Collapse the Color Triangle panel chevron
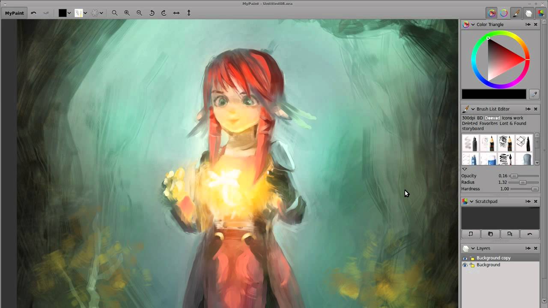548x308 pixels. coord(473,24)
